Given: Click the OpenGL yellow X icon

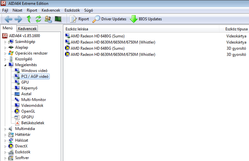Looking at the screenshot, I should pyautogui.click(x=17, y=111).
